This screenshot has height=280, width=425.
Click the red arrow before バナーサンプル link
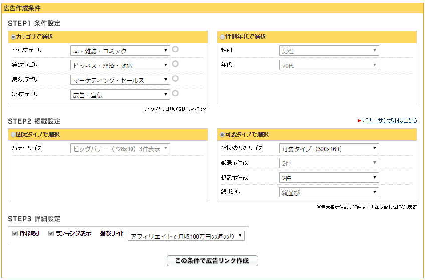pyautogui.click(x=359, y=120)
